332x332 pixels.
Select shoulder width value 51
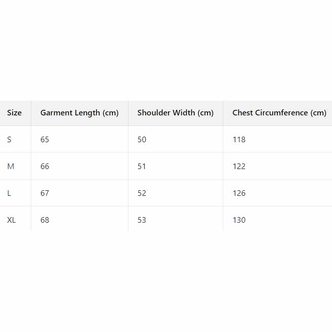[142, 167]
